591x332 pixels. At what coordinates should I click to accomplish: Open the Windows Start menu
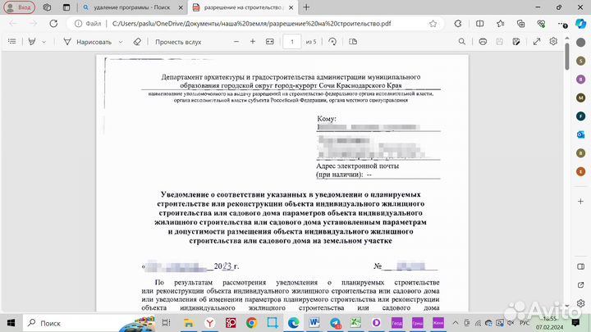(x=11, y=323)
